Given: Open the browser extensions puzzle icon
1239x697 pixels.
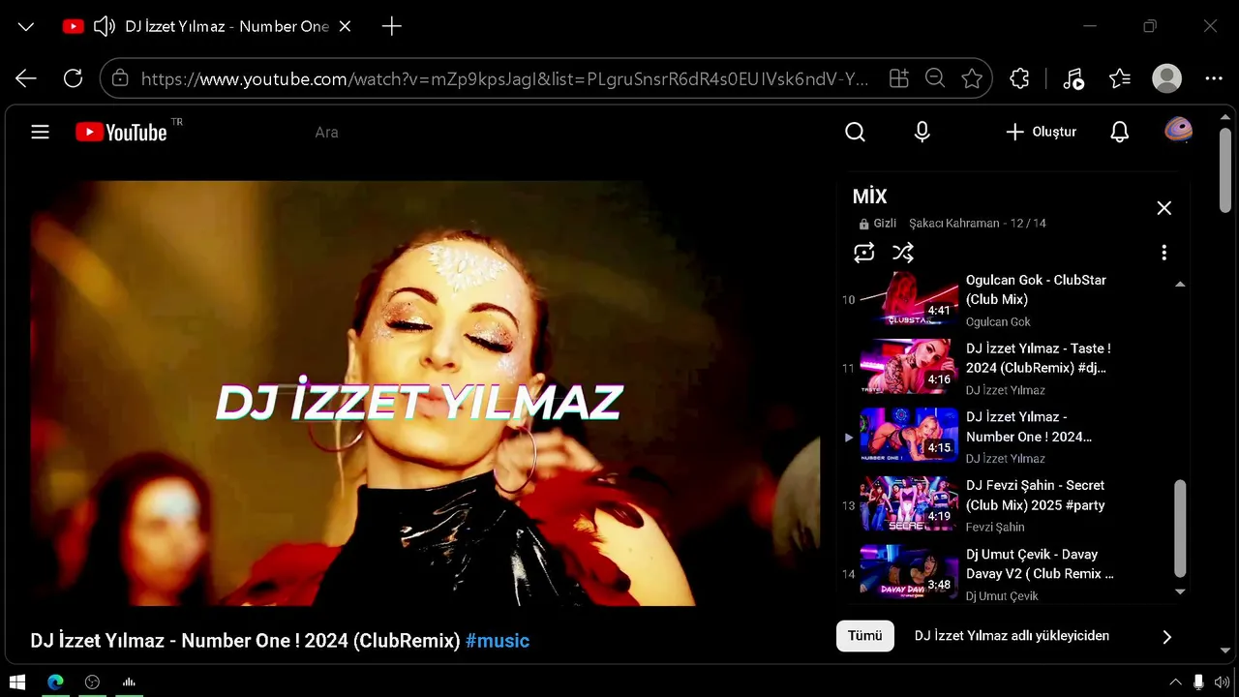Looking at the screenshot, I should point(1019,78).
